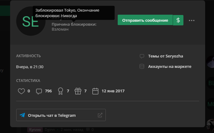Click the Dginn username behind the card

tap(50, 130)
